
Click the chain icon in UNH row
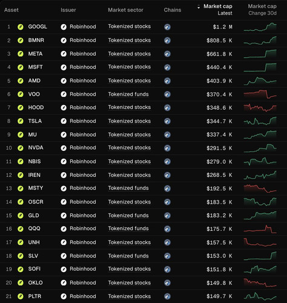click(x=167, y=242)
